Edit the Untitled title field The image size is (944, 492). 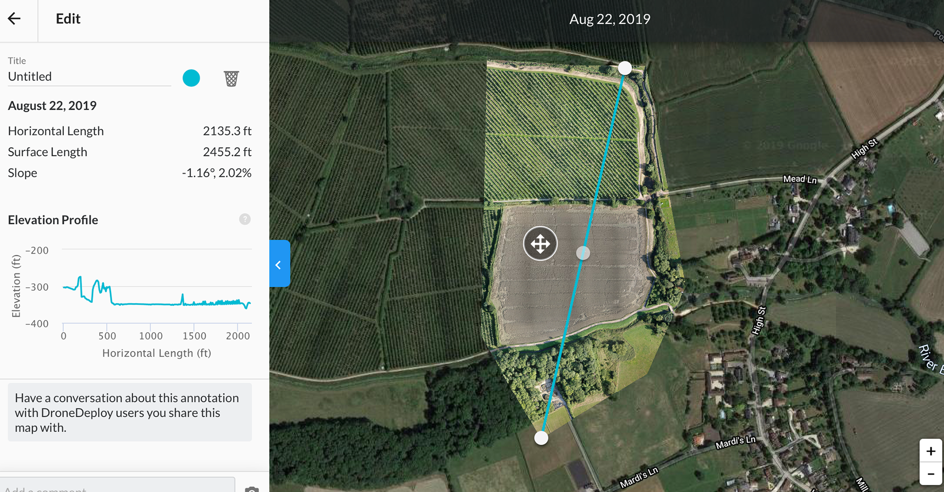click(89, 77)
